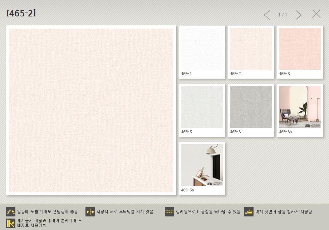Choose the pink 465-3 swatch
This screenshot has width=329, height=230.
(x=300, y=49)
